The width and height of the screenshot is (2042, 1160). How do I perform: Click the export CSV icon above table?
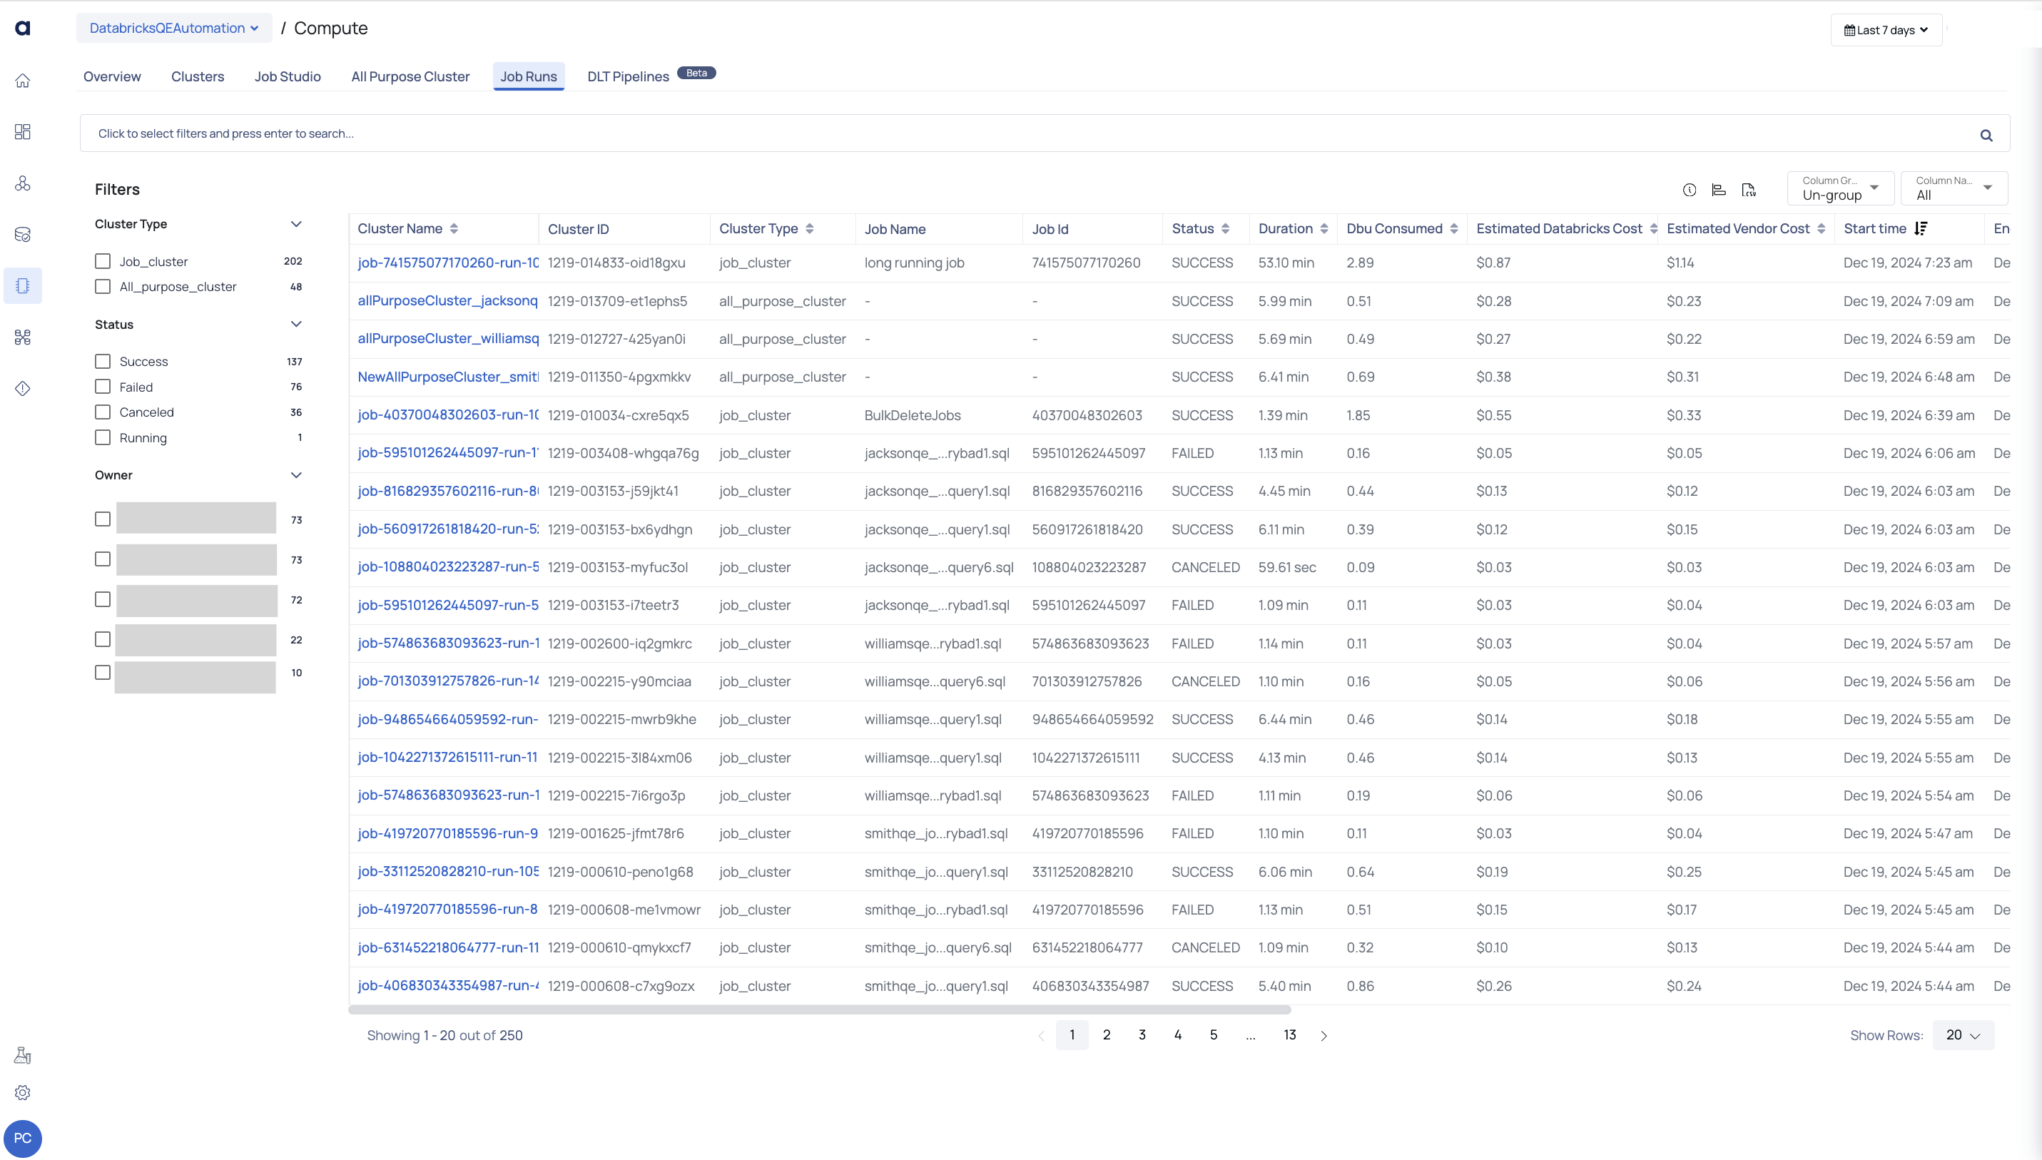[x=1748, y=190]
